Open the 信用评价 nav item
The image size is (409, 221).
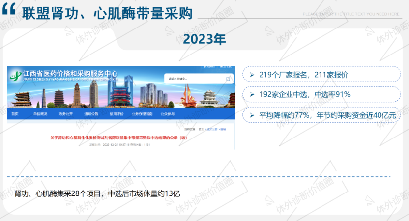click(117, 114)
